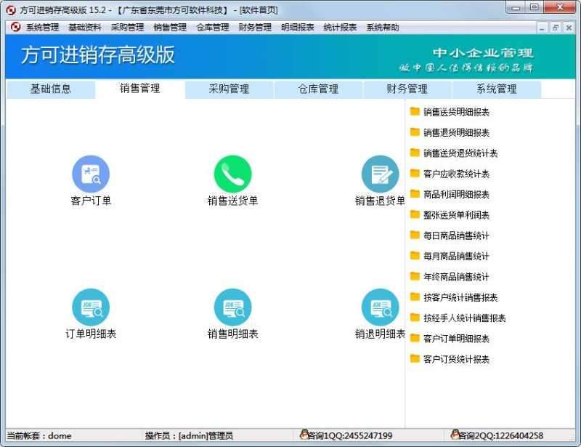This screenshot has width=581, height=447.
Task: Open the 客户订单 (Customer Orders) icon
Action: pyautogui.click(x=89, y=174)
